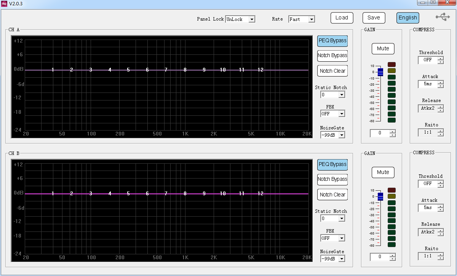The image size is (457, 276).
Task: Click the Save button
Action: [x=374, y=18]
